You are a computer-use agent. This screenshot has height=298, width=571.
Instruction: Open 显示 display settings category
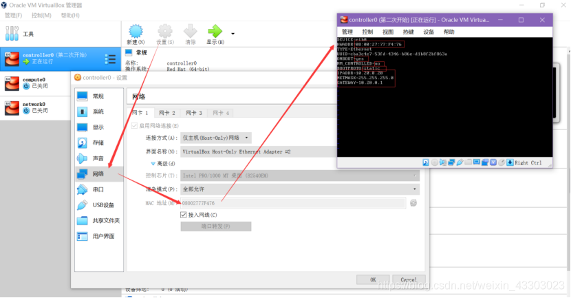click(99, 127)
